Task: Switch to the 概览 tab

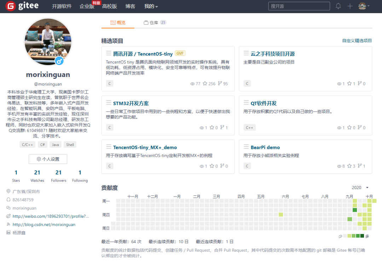Action: coord(118,23)
